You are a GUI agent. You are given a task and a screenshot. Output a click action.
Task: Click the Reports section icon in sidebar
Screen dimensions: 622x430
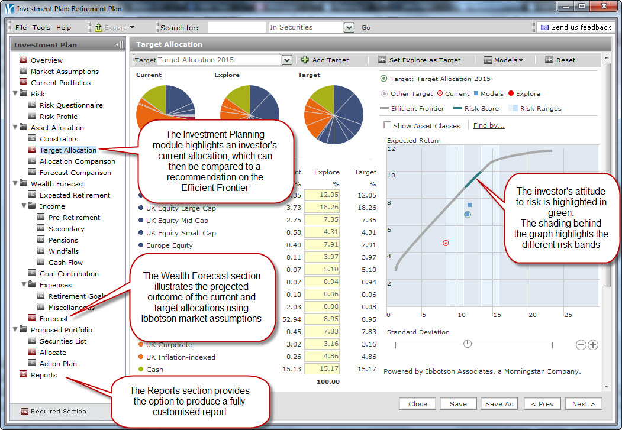[x=23, y=374]
